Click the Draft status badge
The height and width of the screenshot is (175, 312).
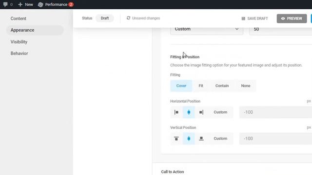(105, 18)
